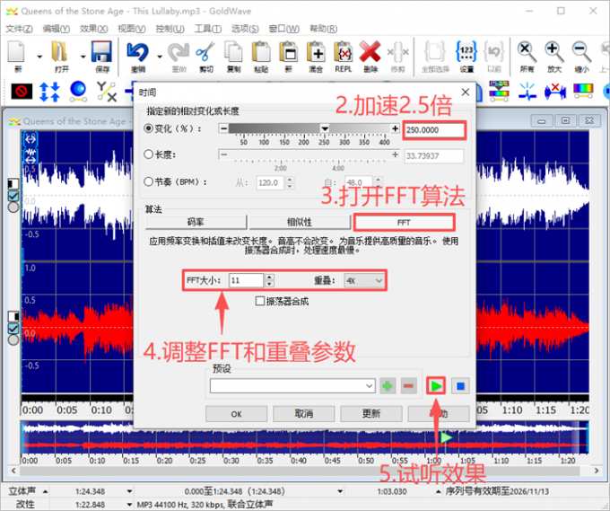Image resolution: width=610 pixels, height=511 pixels.
Task: Click the blue waveform red X effect icon
Action: 555,92
